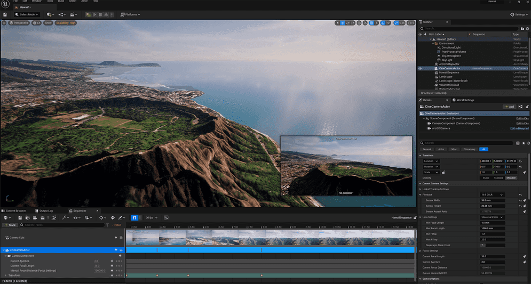Click the Play in editor button
This screenshot has height=284, width=531.
(88, 14)
